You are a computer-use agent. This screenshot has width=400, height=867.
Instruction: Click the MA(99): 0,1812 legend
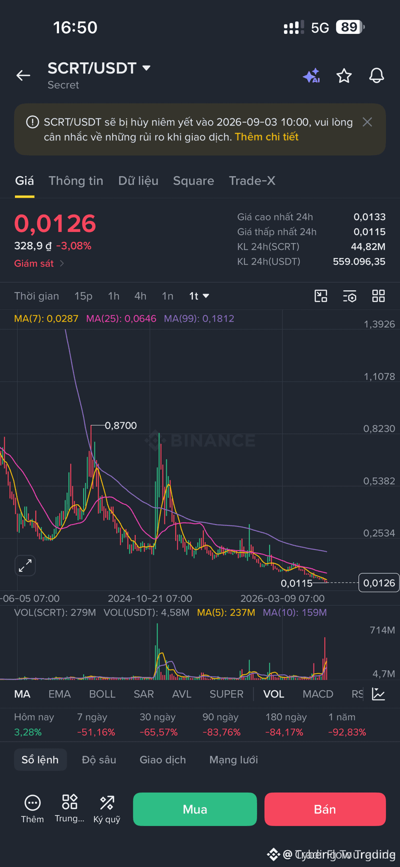(x=199, y=319)
